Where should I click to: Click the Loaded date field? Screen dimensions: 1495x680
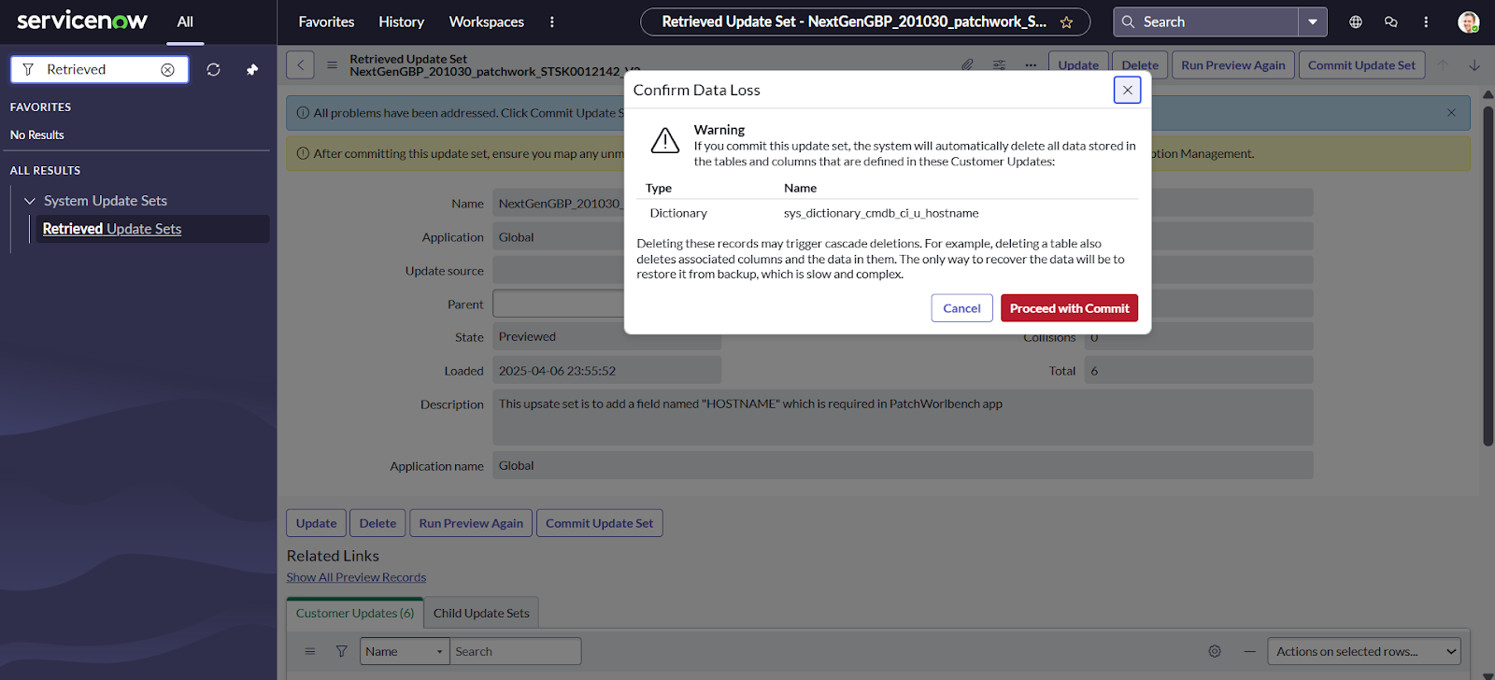(606, 371)
